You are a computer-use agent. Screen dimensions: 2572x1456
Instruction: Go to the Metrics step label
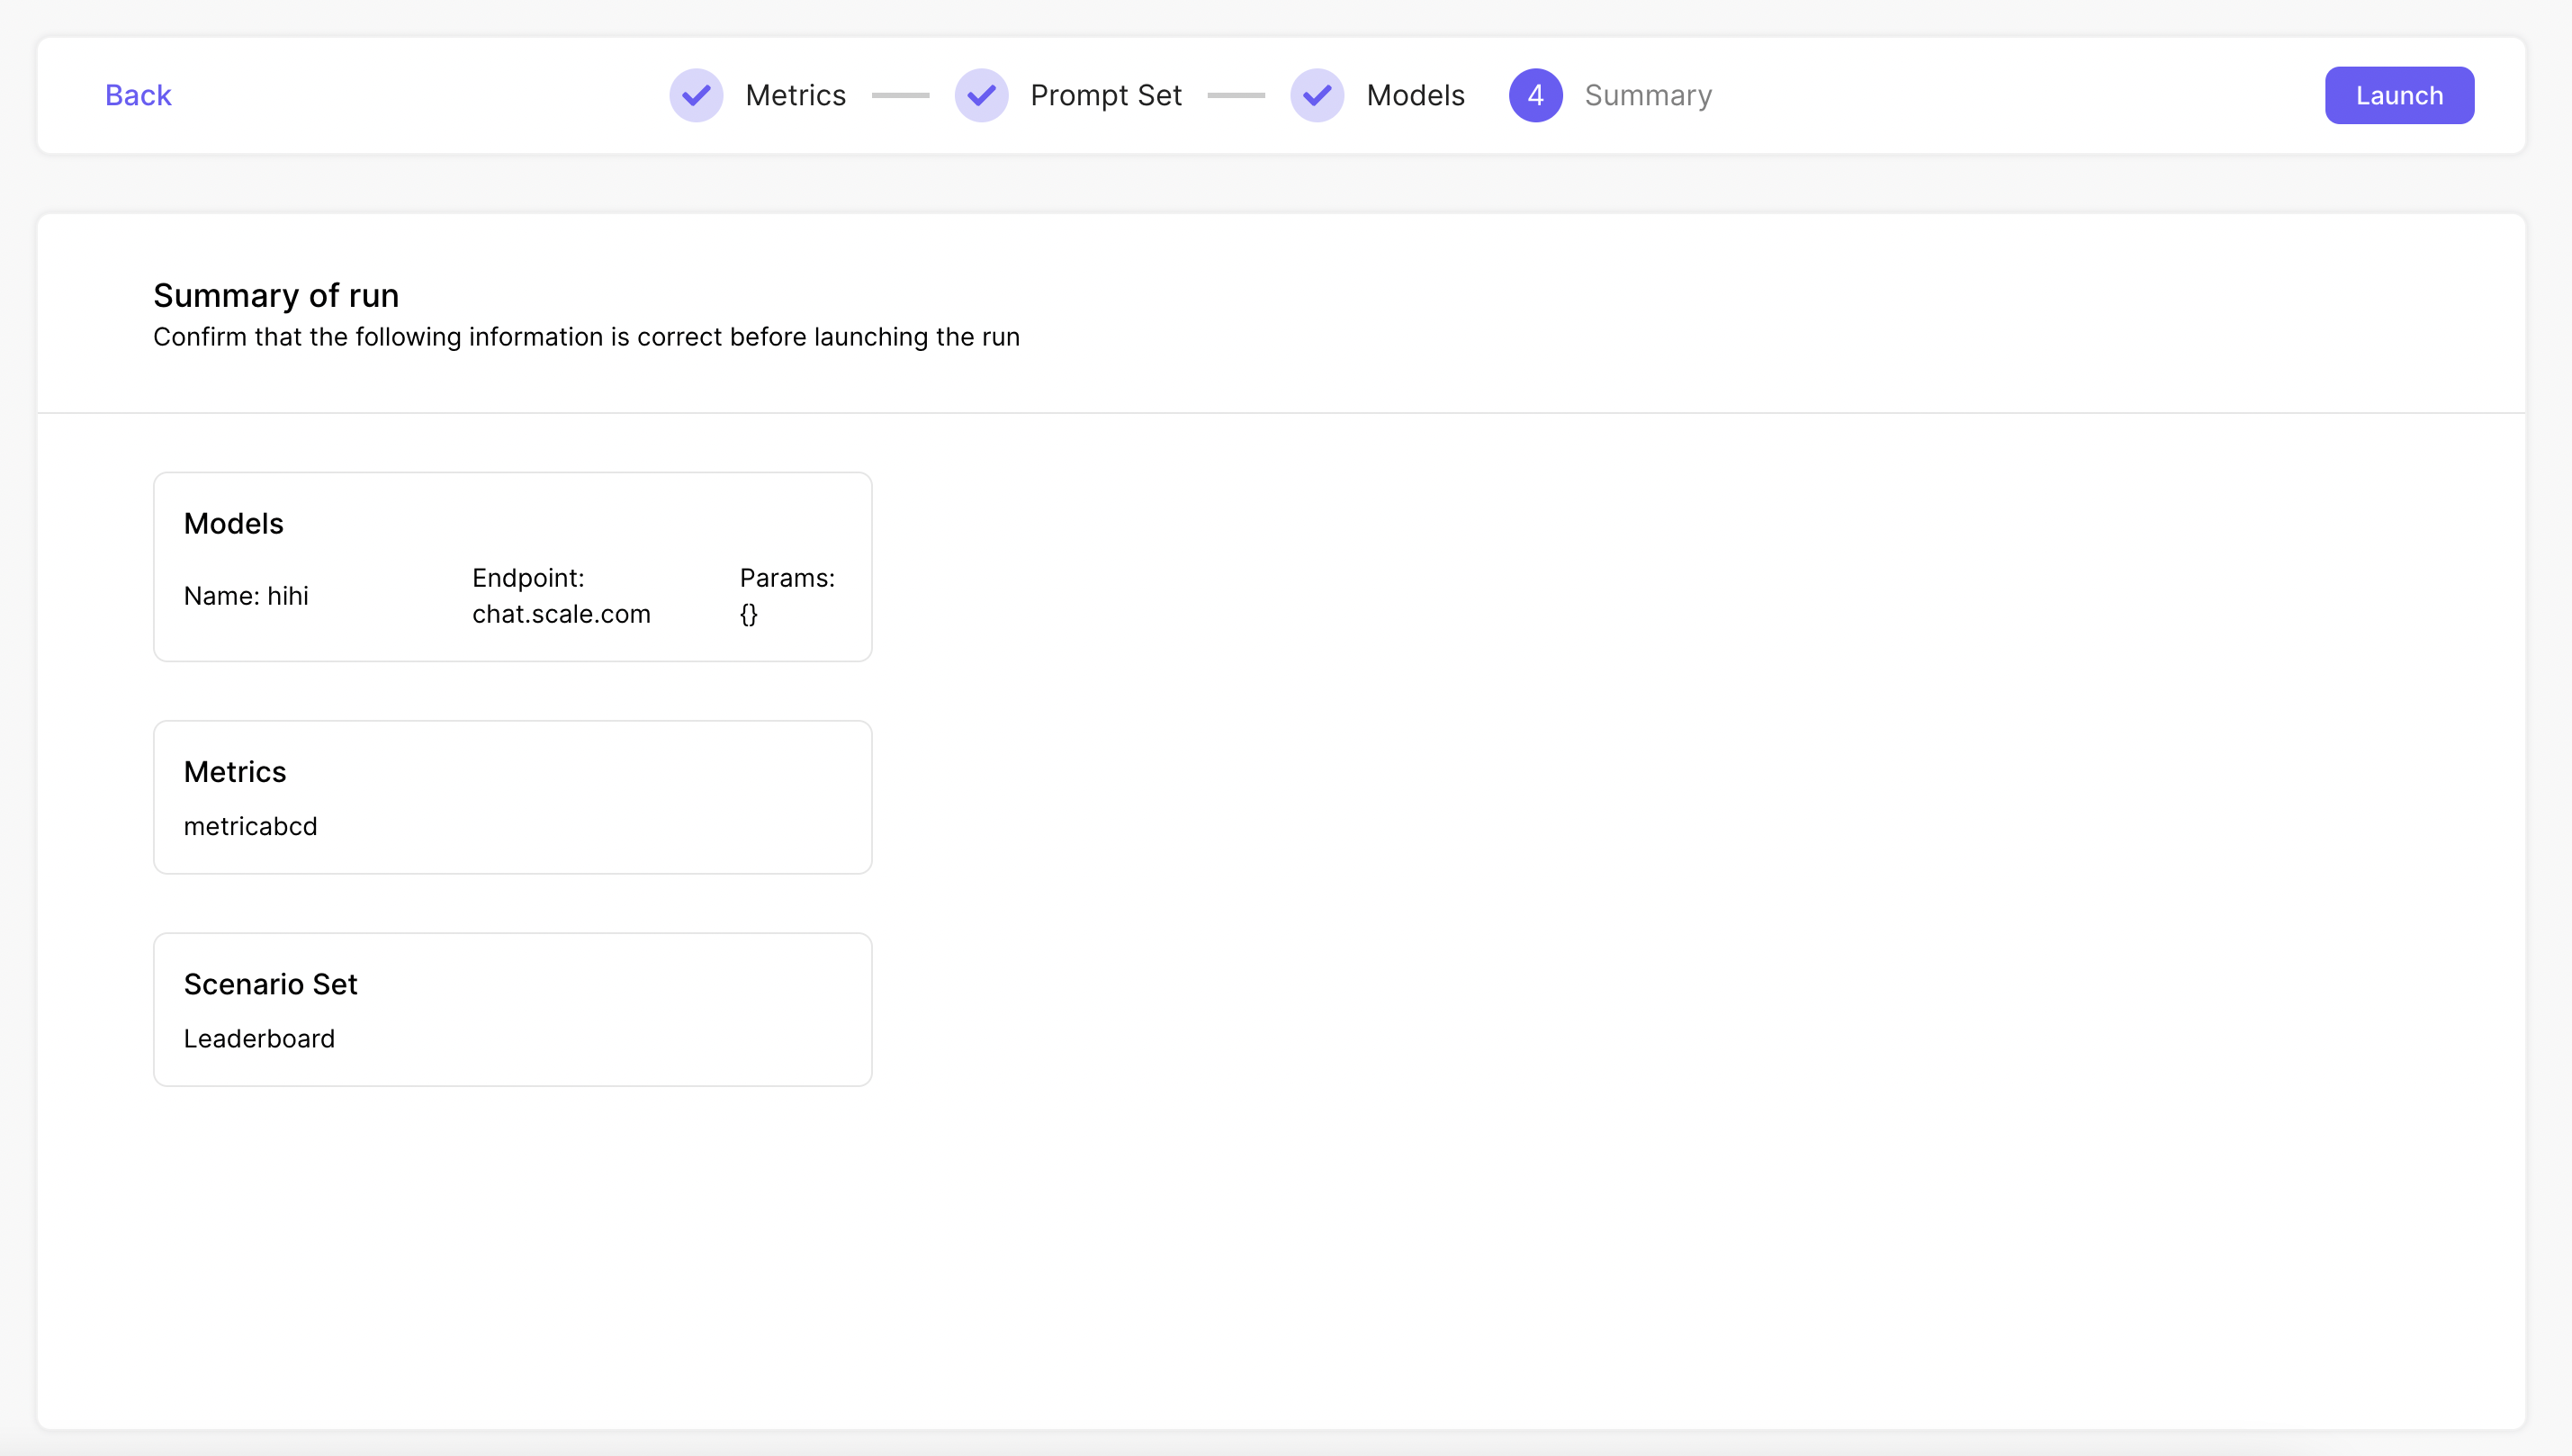[x=795, y=95]
